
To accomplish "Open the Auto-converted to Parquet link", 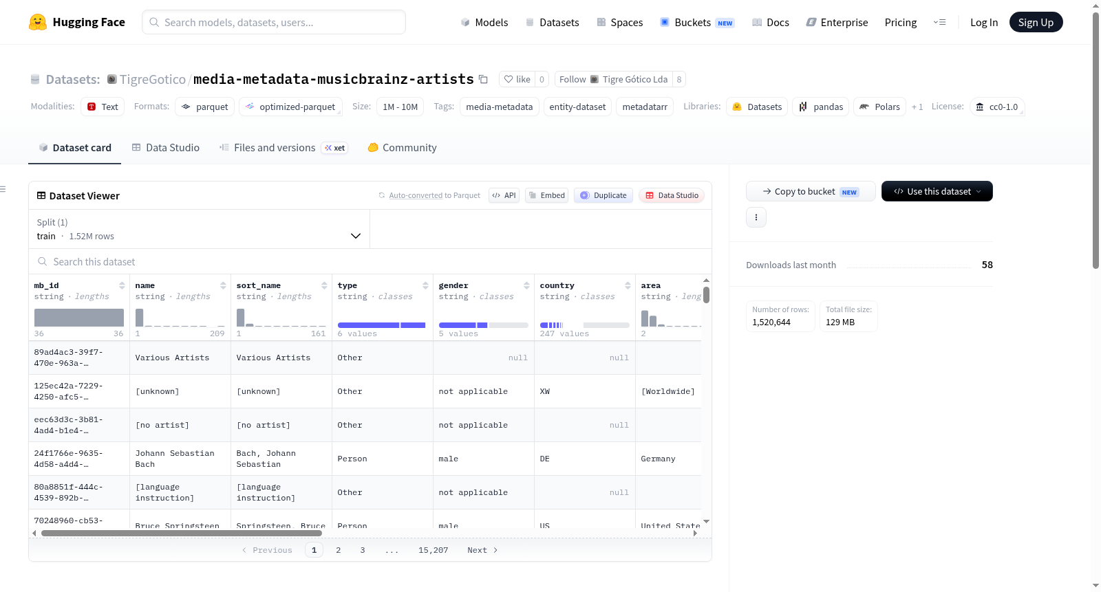I will pos(416,195).
